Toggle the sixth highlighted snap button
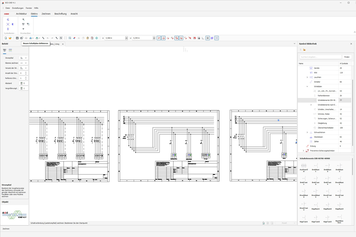The width and height of the screenshot is (356, 237). 181,38
